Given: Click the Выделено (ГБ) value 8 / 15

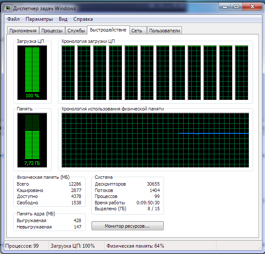Looking at the screenshot, I should [x=153, y=209].
